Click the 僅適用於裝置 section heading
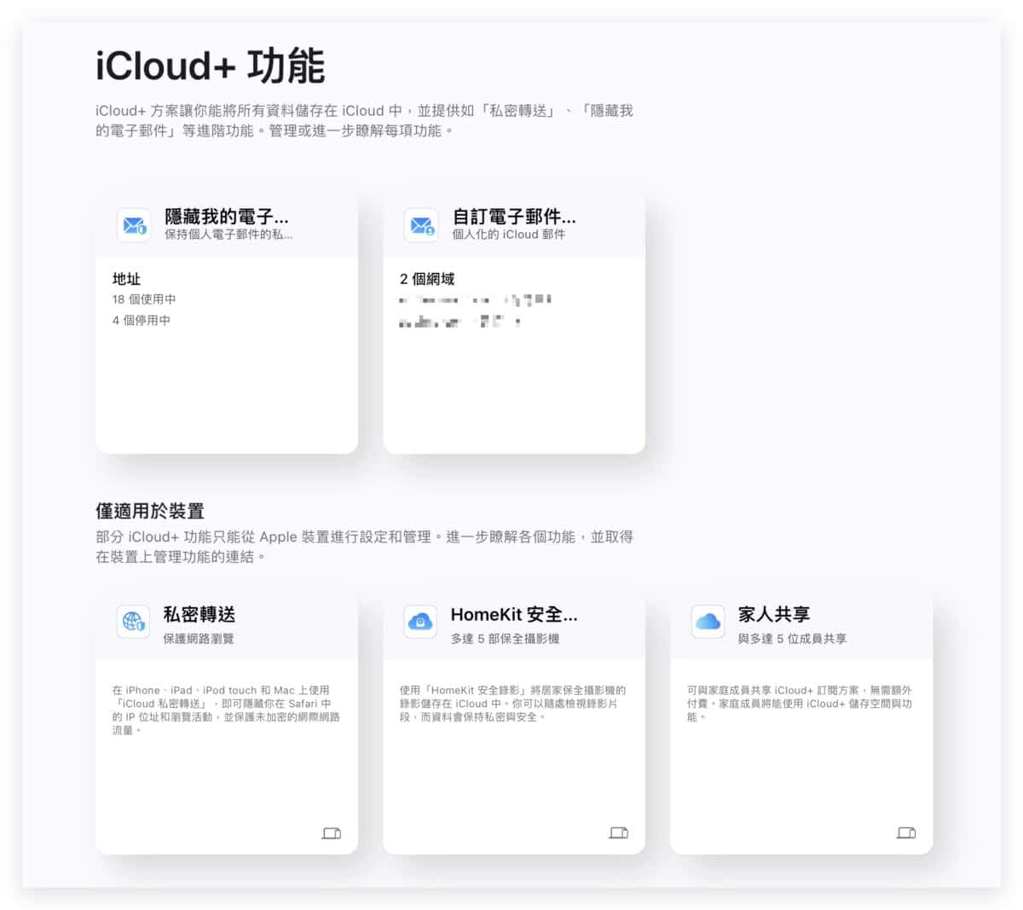The image size is (1023, 910). pos(150,511)
